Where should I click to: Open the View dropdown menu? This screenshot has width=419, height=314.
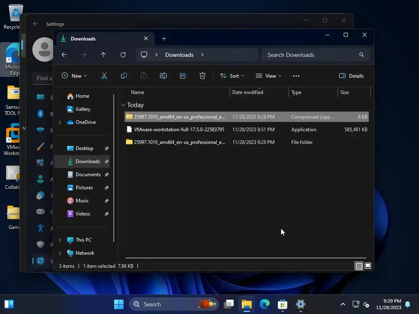pyautogui.click(x=268, y=76)
